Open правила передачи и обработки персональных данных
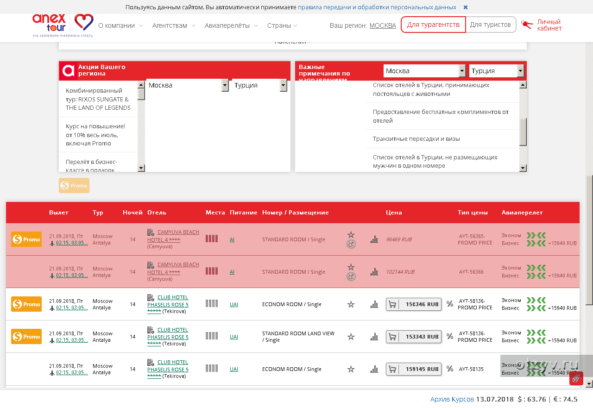 point(377,7)
